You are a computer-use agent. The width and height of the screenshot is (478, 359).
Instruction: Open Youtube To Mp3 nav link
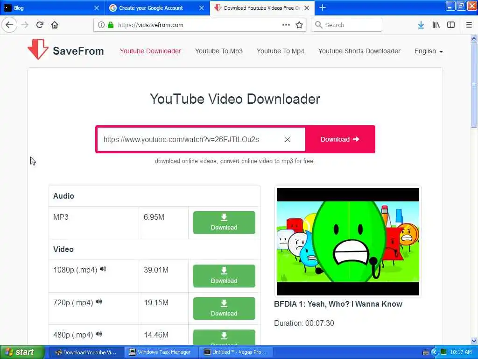click(219, 51)
